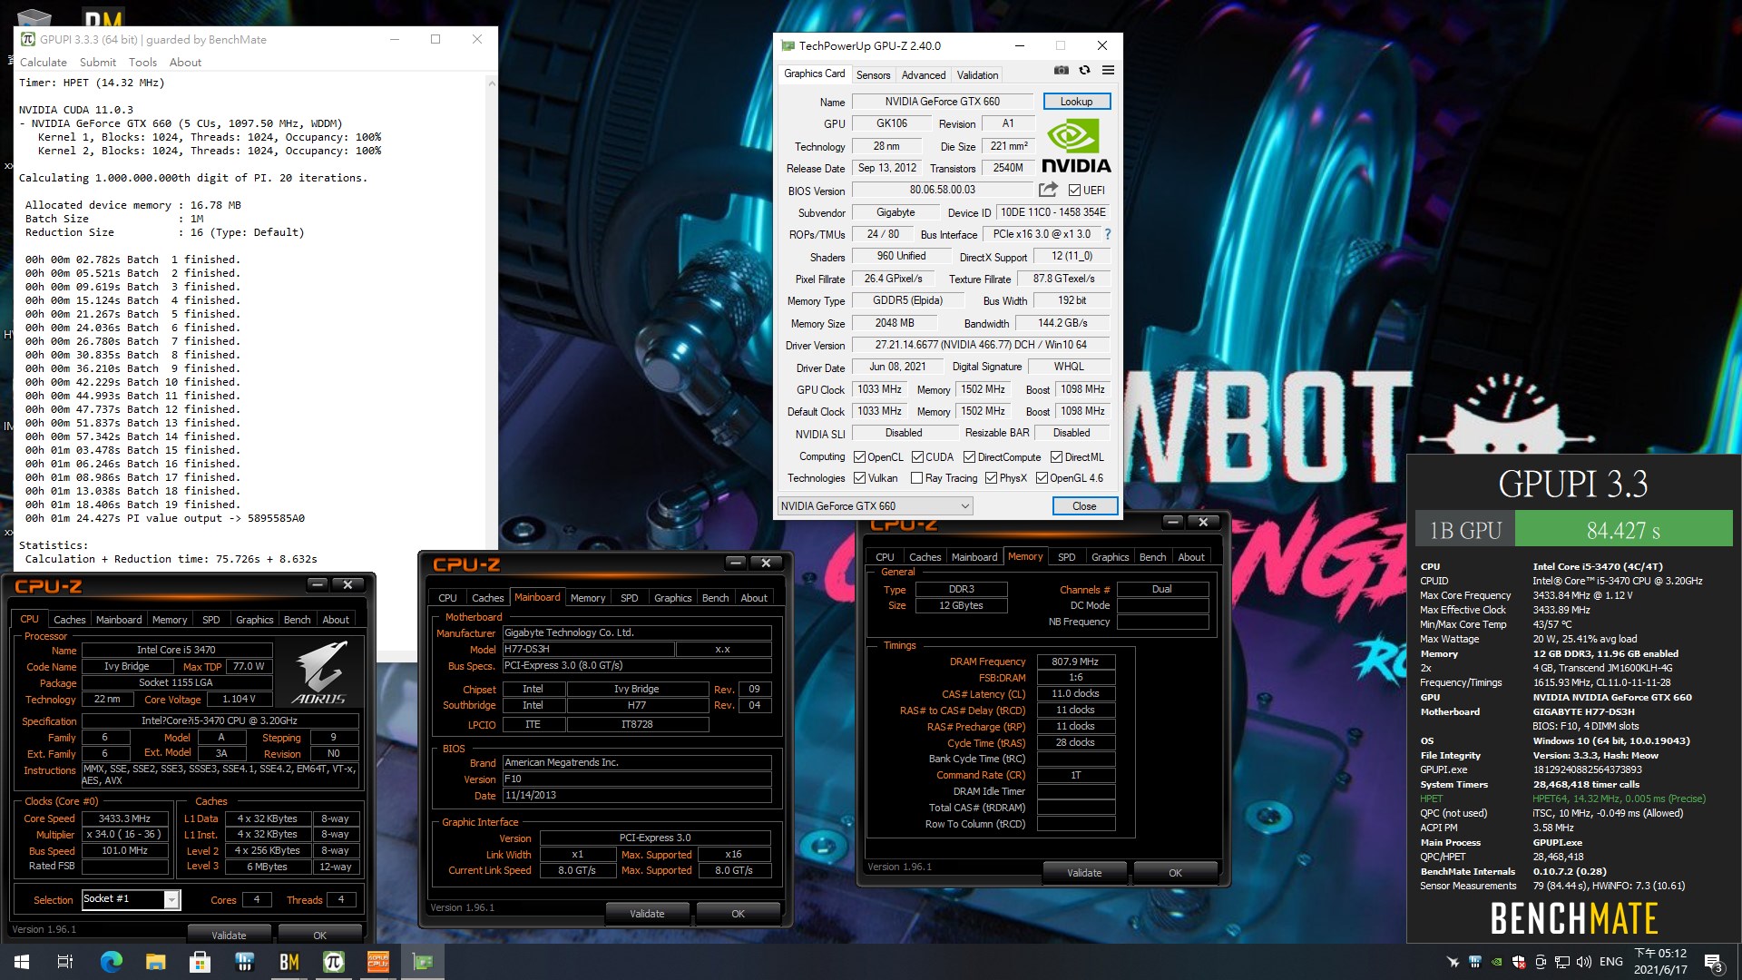Image resolution: width=1742 pixels, height=980 pixels.
Task: Click the Bus Interface question mark icon
Action: pos(1108,234)
